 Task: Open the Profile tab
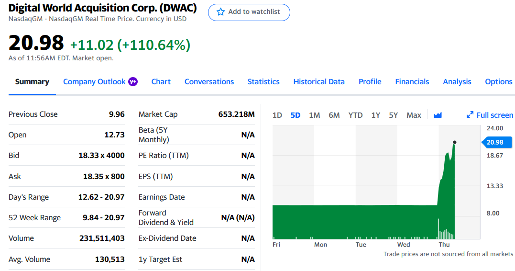tap(370, 81)
